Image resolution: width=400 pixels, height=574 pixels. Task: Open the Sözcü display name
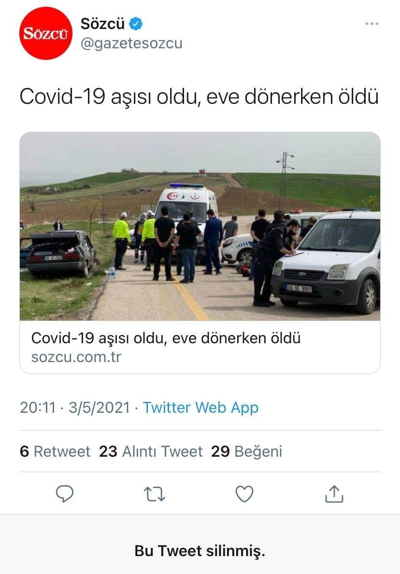pos(102,24)
